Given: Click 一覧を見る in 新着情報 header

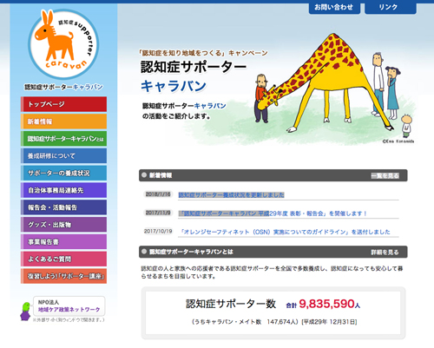Looking at the screenshot, I should click(x=385, y=175).
